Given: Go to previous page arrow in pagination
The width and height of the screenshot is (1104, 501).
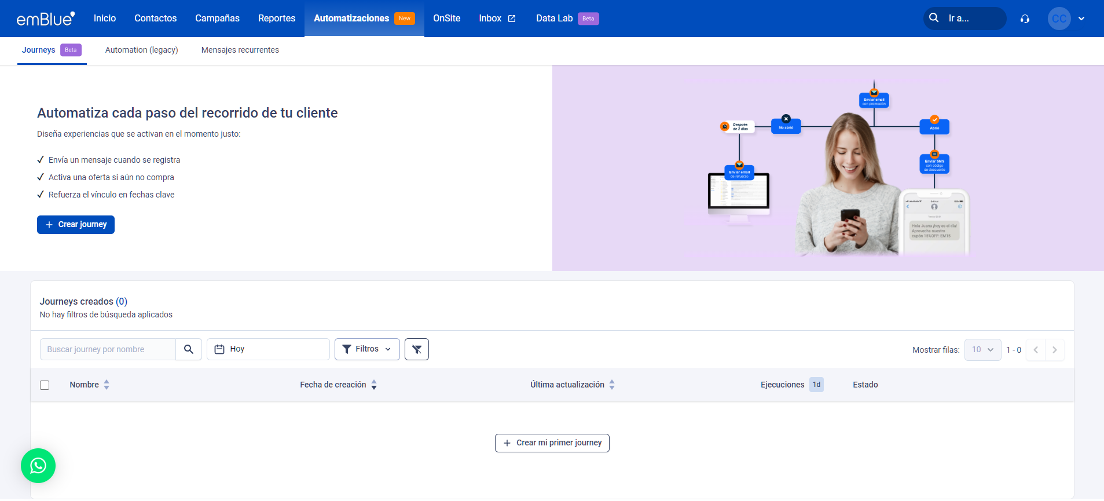Looking at the screenshot, I should [1036, 350].
